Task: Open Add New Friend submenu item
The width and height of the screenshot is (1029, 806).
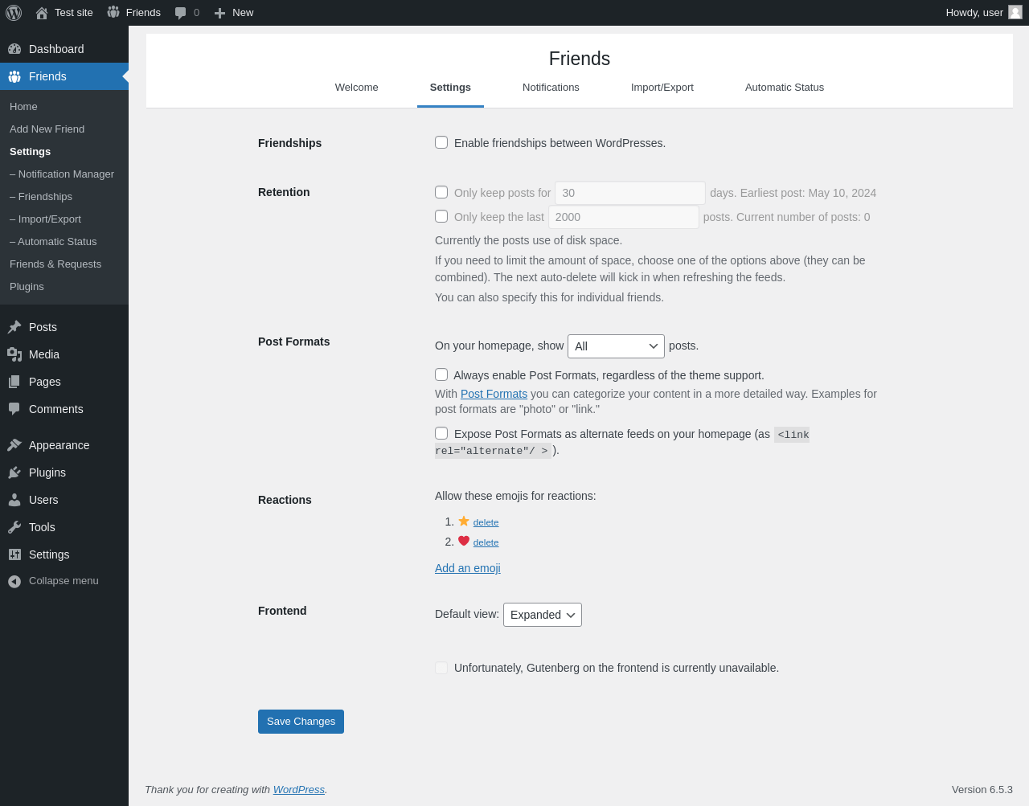Action: [x=64, y=129]
